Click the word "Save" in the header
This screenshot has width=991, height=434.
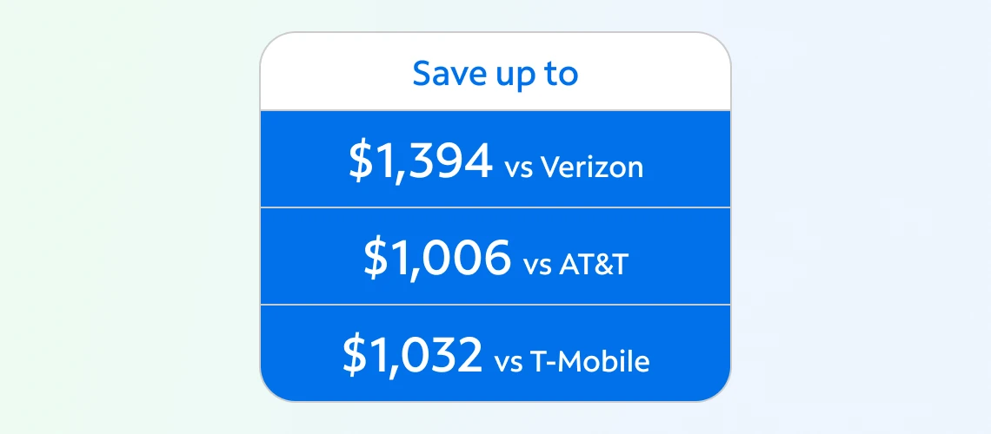pyautogui.click(x=445, y=74)
